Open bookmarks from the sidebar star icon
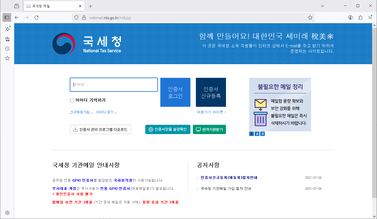 (x=7, y=58)
